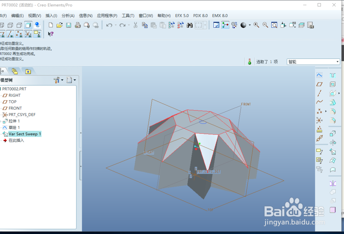The width and height of the screenshot is (344, 234).
Task: Expand the datum point tool flyout arrow
Action: (326, 111)
